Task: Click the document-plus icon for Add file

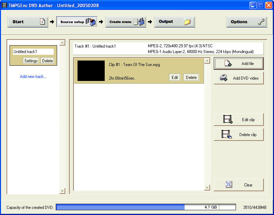Action: [x=228, y=63]
